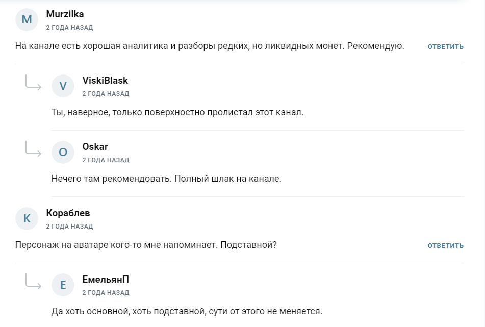Click Murzilka's "M" avatar circle
The image size is (485, 327).
(x=27, y=20)
